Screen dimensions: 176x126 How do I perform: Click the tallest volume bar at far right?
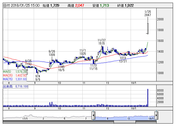[148, 98]
